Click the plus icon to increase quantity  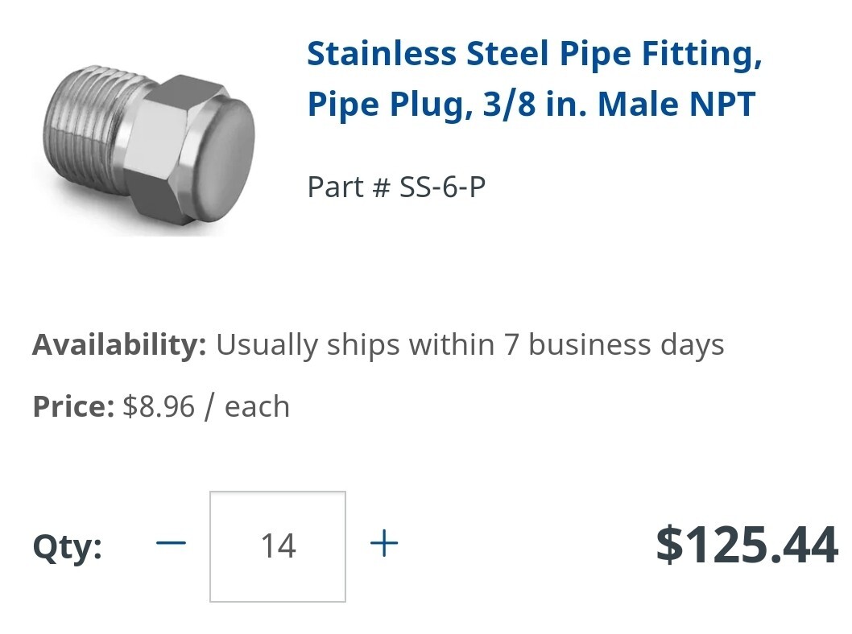(x=383, y=543)
